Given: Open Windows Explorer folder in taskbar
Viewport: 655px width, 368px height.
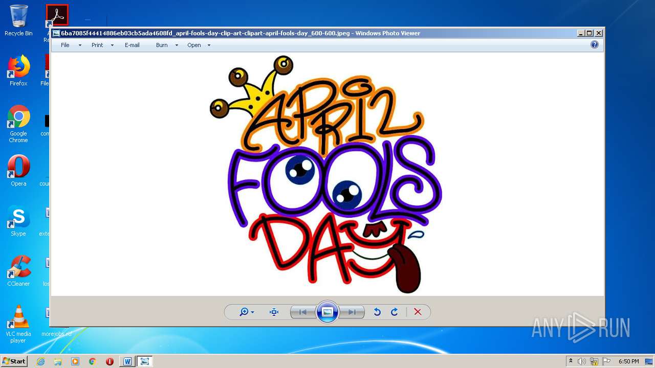Looking at the screenshot, I should (x=58, y=361).
